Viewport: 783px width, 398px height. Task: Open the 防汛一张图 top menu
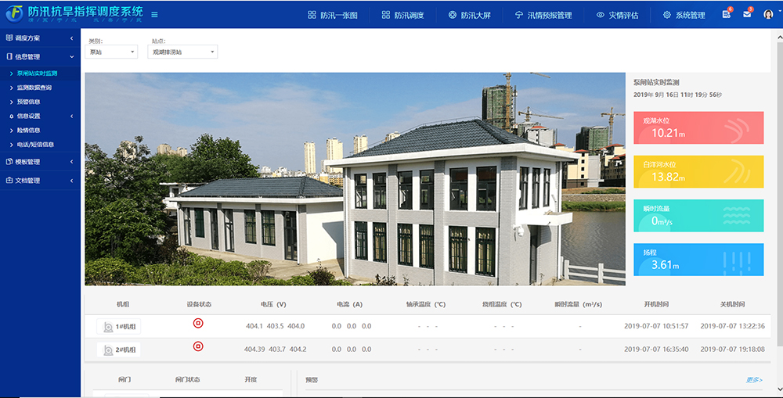(x=333, y=15)
